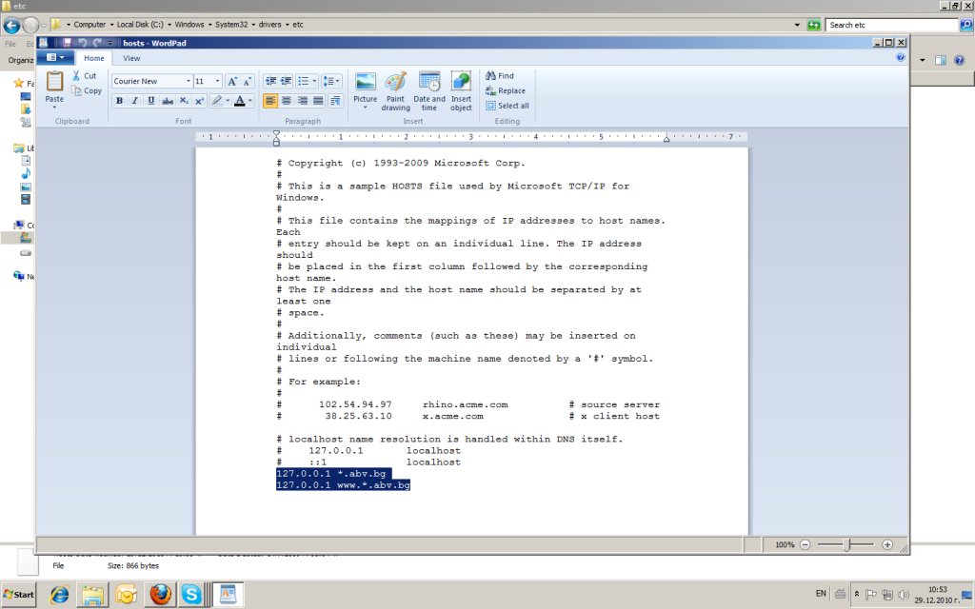The width and height of the screenshot is (975, 609).
Task: Align text to the right
Action: [x=302, y=101]
